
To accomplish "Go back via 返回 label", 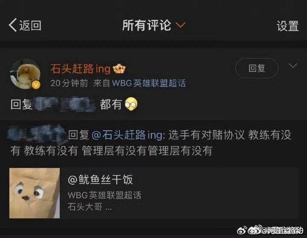I will pyautogui.click(x=30, y=26).
